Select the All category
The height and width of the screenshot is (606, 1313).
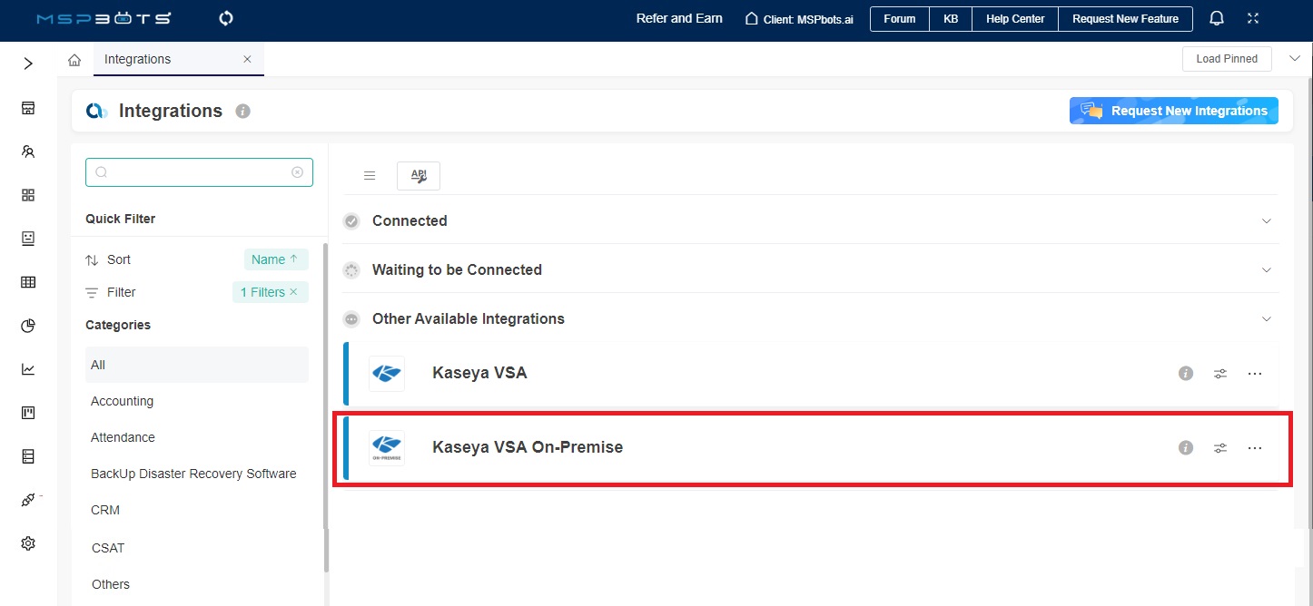(x=197, y=365)
